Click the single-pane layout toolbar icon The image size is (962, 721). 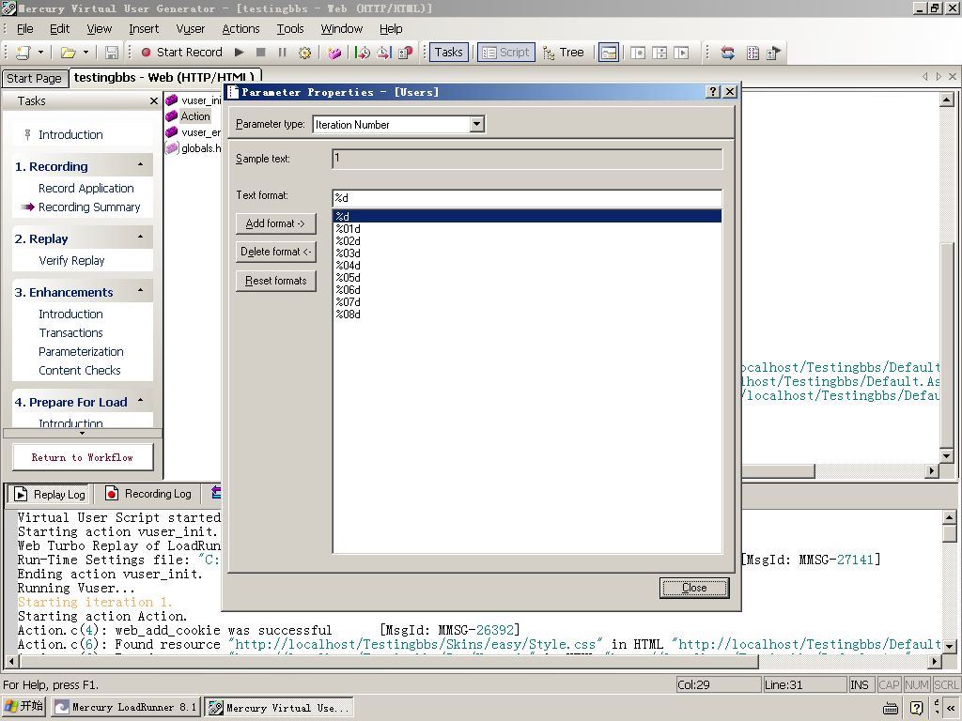pos(638,53)
